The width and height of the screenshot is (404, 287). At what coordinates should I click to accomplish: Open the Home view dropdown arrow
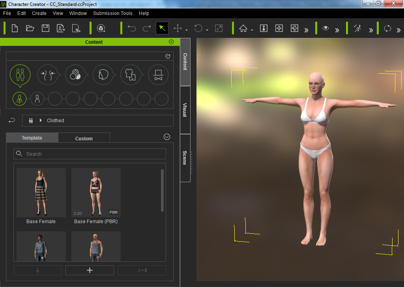(252, 30)
